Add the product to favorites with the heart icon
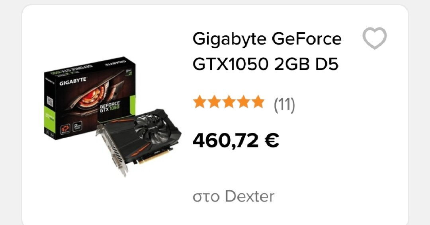 (x=374, y=38)
